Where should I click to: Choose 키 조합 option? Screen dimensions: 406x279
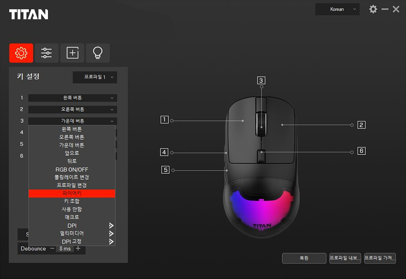(x=72, y=201)
